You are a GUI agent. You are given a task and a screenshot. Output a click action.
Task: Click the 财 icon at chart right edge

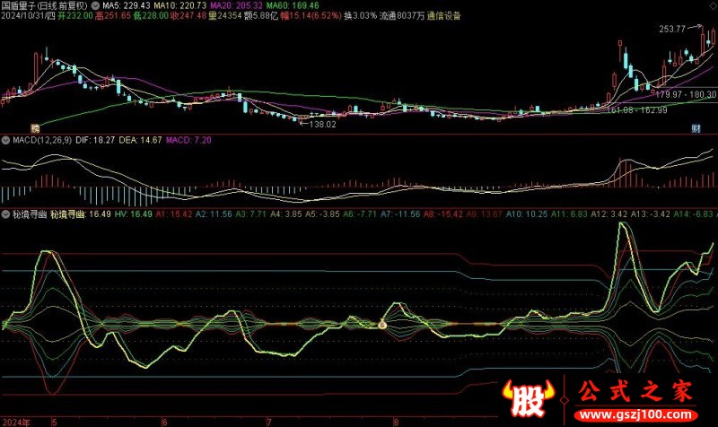[x=696, y=128]
